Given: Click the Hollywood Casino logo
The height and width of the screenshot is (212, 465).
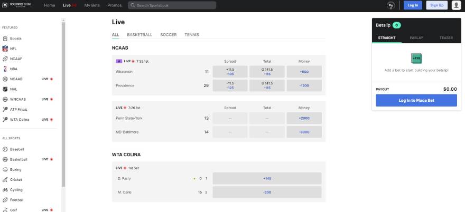Looking at the screenshot, I should (17, 5).
